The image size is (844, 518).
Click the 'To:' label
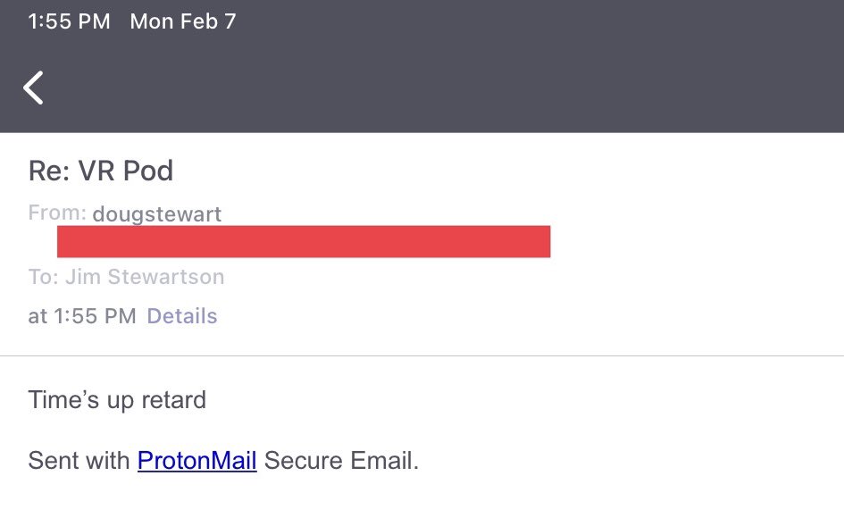tap(43, 277)
